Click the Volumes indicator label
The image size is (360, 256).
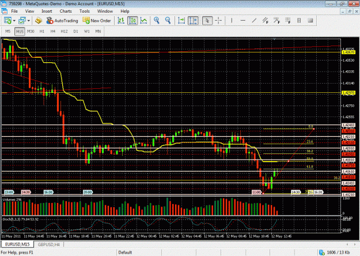[12, 199]
